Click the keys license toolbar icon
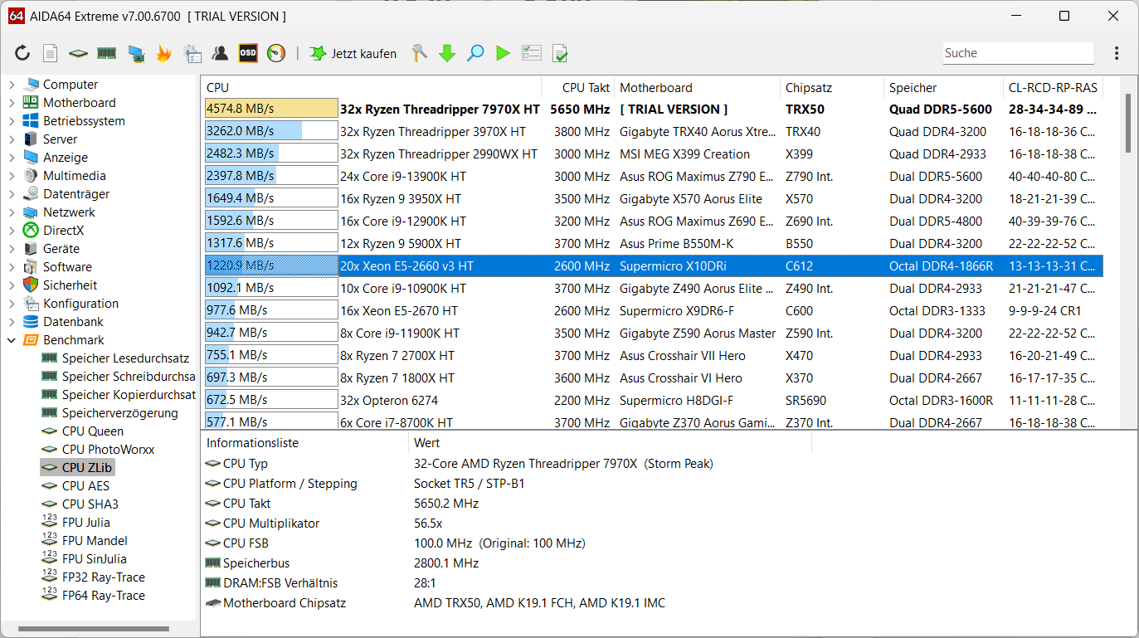 (x=420, y=53)
